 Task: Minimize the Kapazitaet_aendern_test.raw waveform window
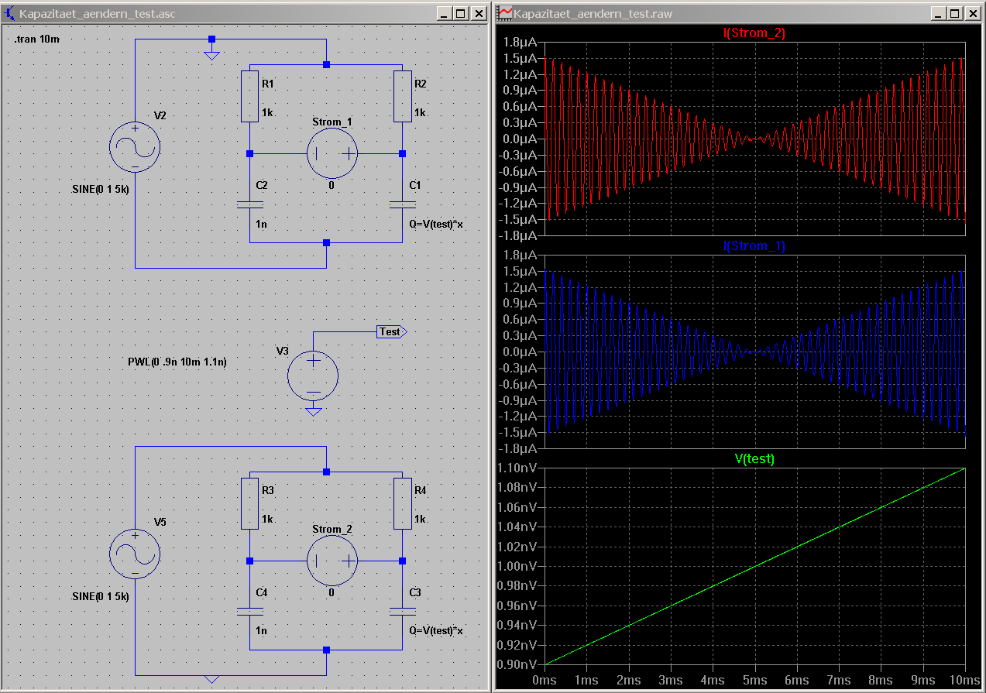[938, 13]
